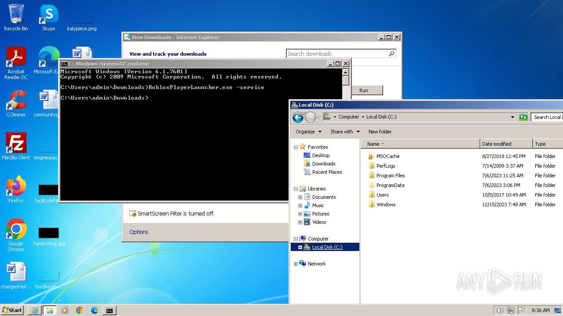Open Internet Explorer from the taskbar
Viewport: 563px width, 316px height.
(35, 310)
